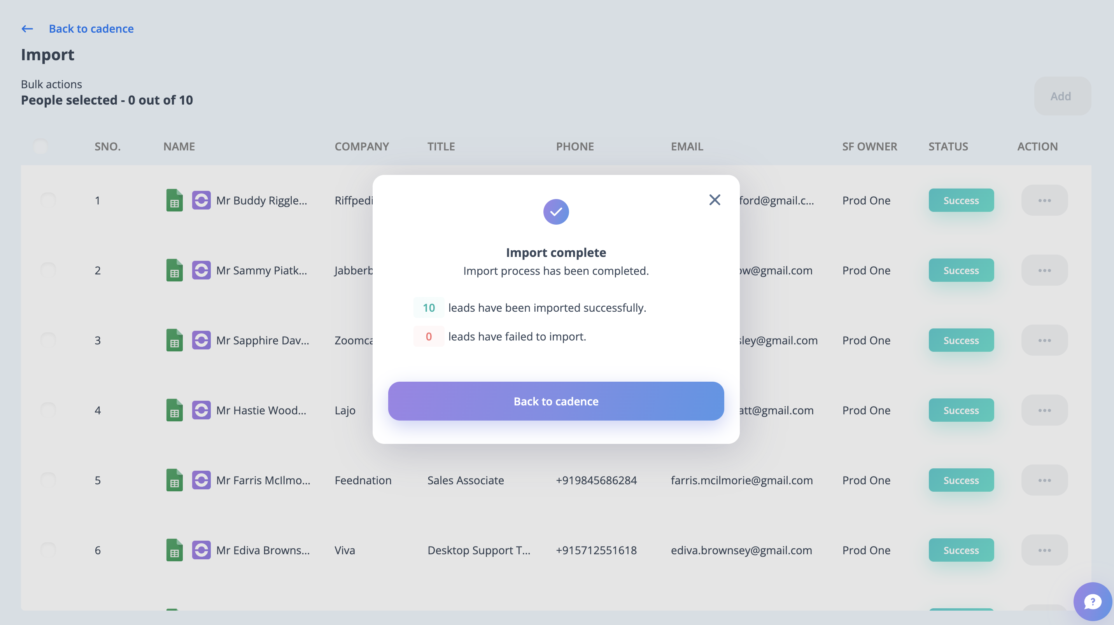Click the Success status badge in row 3
The image size is (1114, 625).
[x=961, y=340]
